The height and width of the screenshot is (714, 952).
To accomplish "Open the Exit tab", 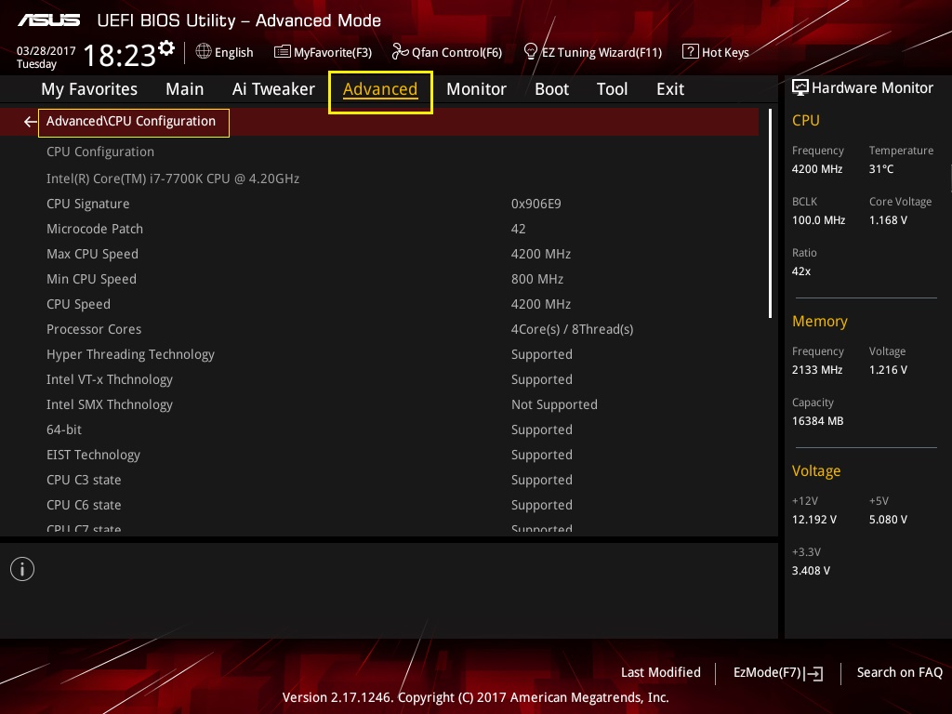I will (670, 89).
